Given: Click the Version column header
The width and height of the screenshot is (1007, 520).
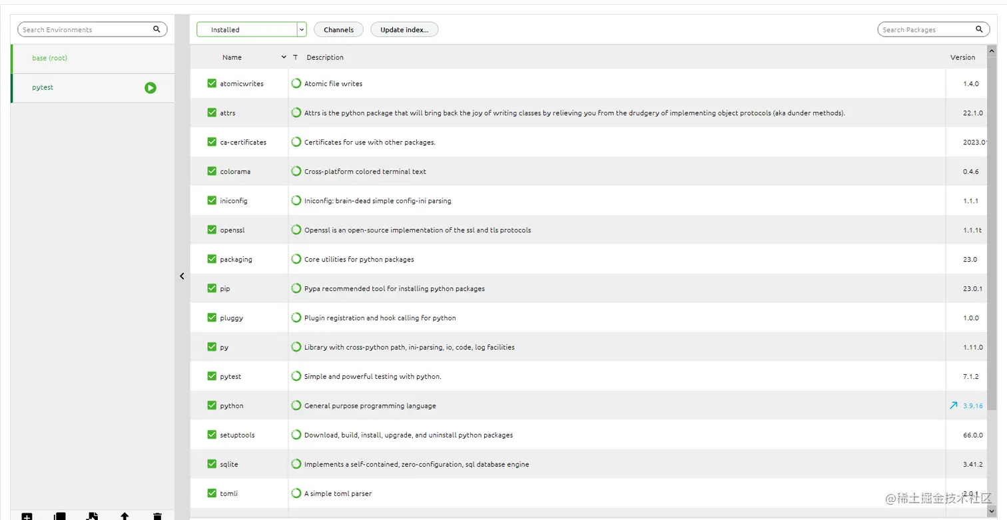Looking at the screenshot, I should tap(962, 57).
